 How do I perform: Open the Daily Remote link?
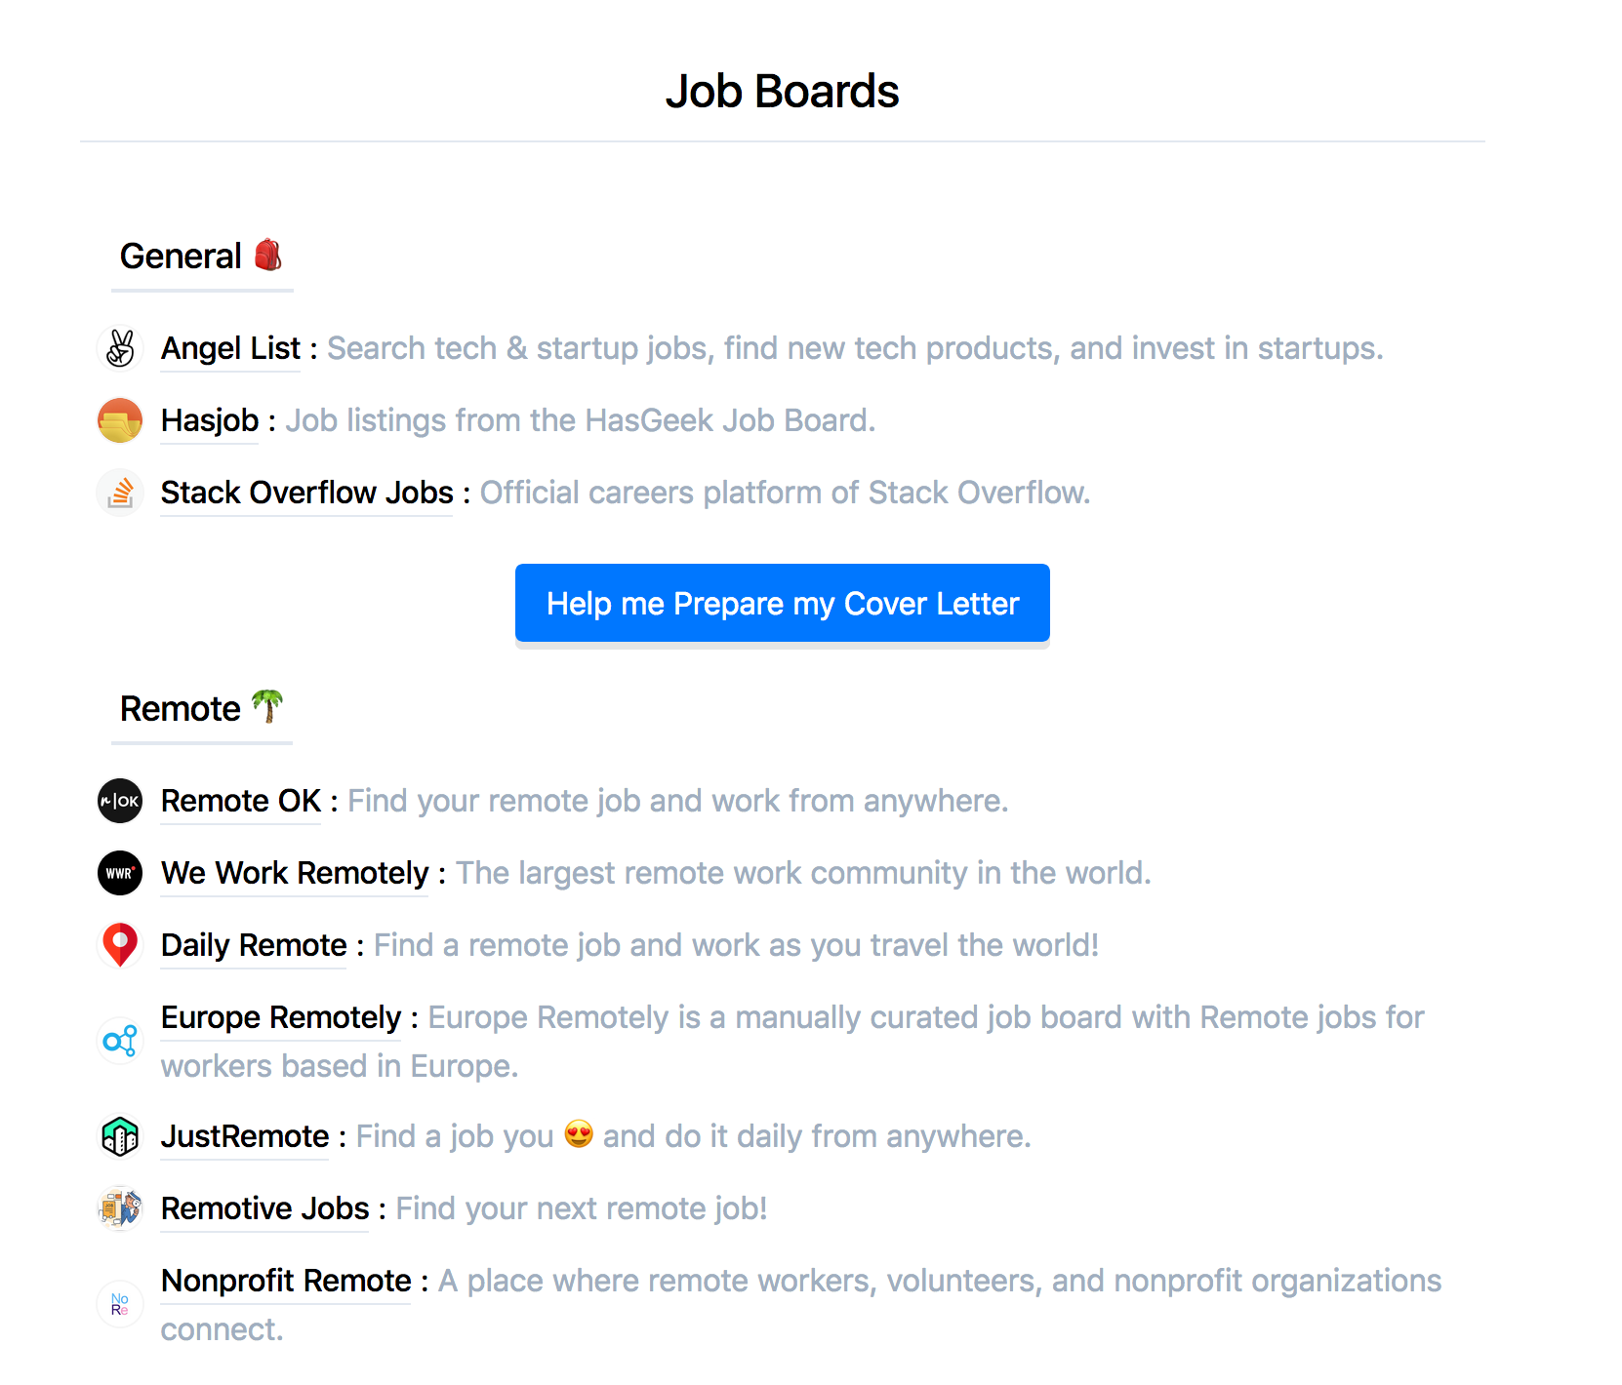253,944
